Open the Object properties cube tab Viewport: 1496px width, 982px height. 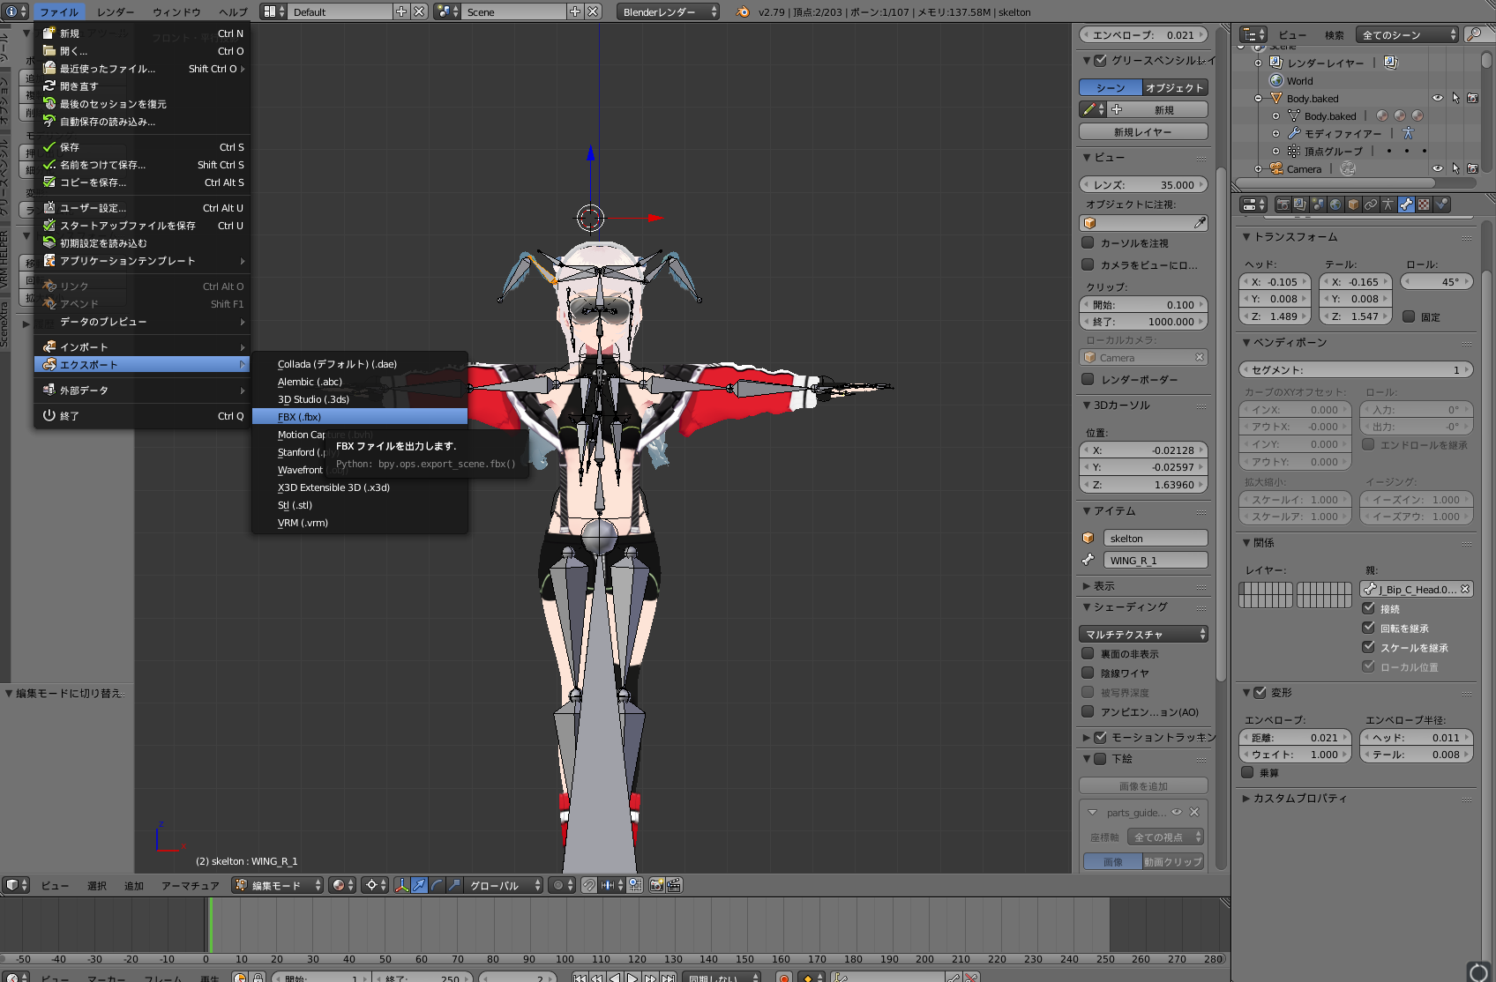pyautogui.click(x=1353, y=205)
